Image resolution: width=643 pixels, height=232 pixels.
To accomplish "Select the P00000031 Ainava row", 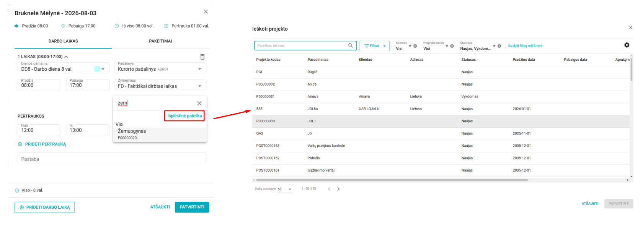I will 441,96.
